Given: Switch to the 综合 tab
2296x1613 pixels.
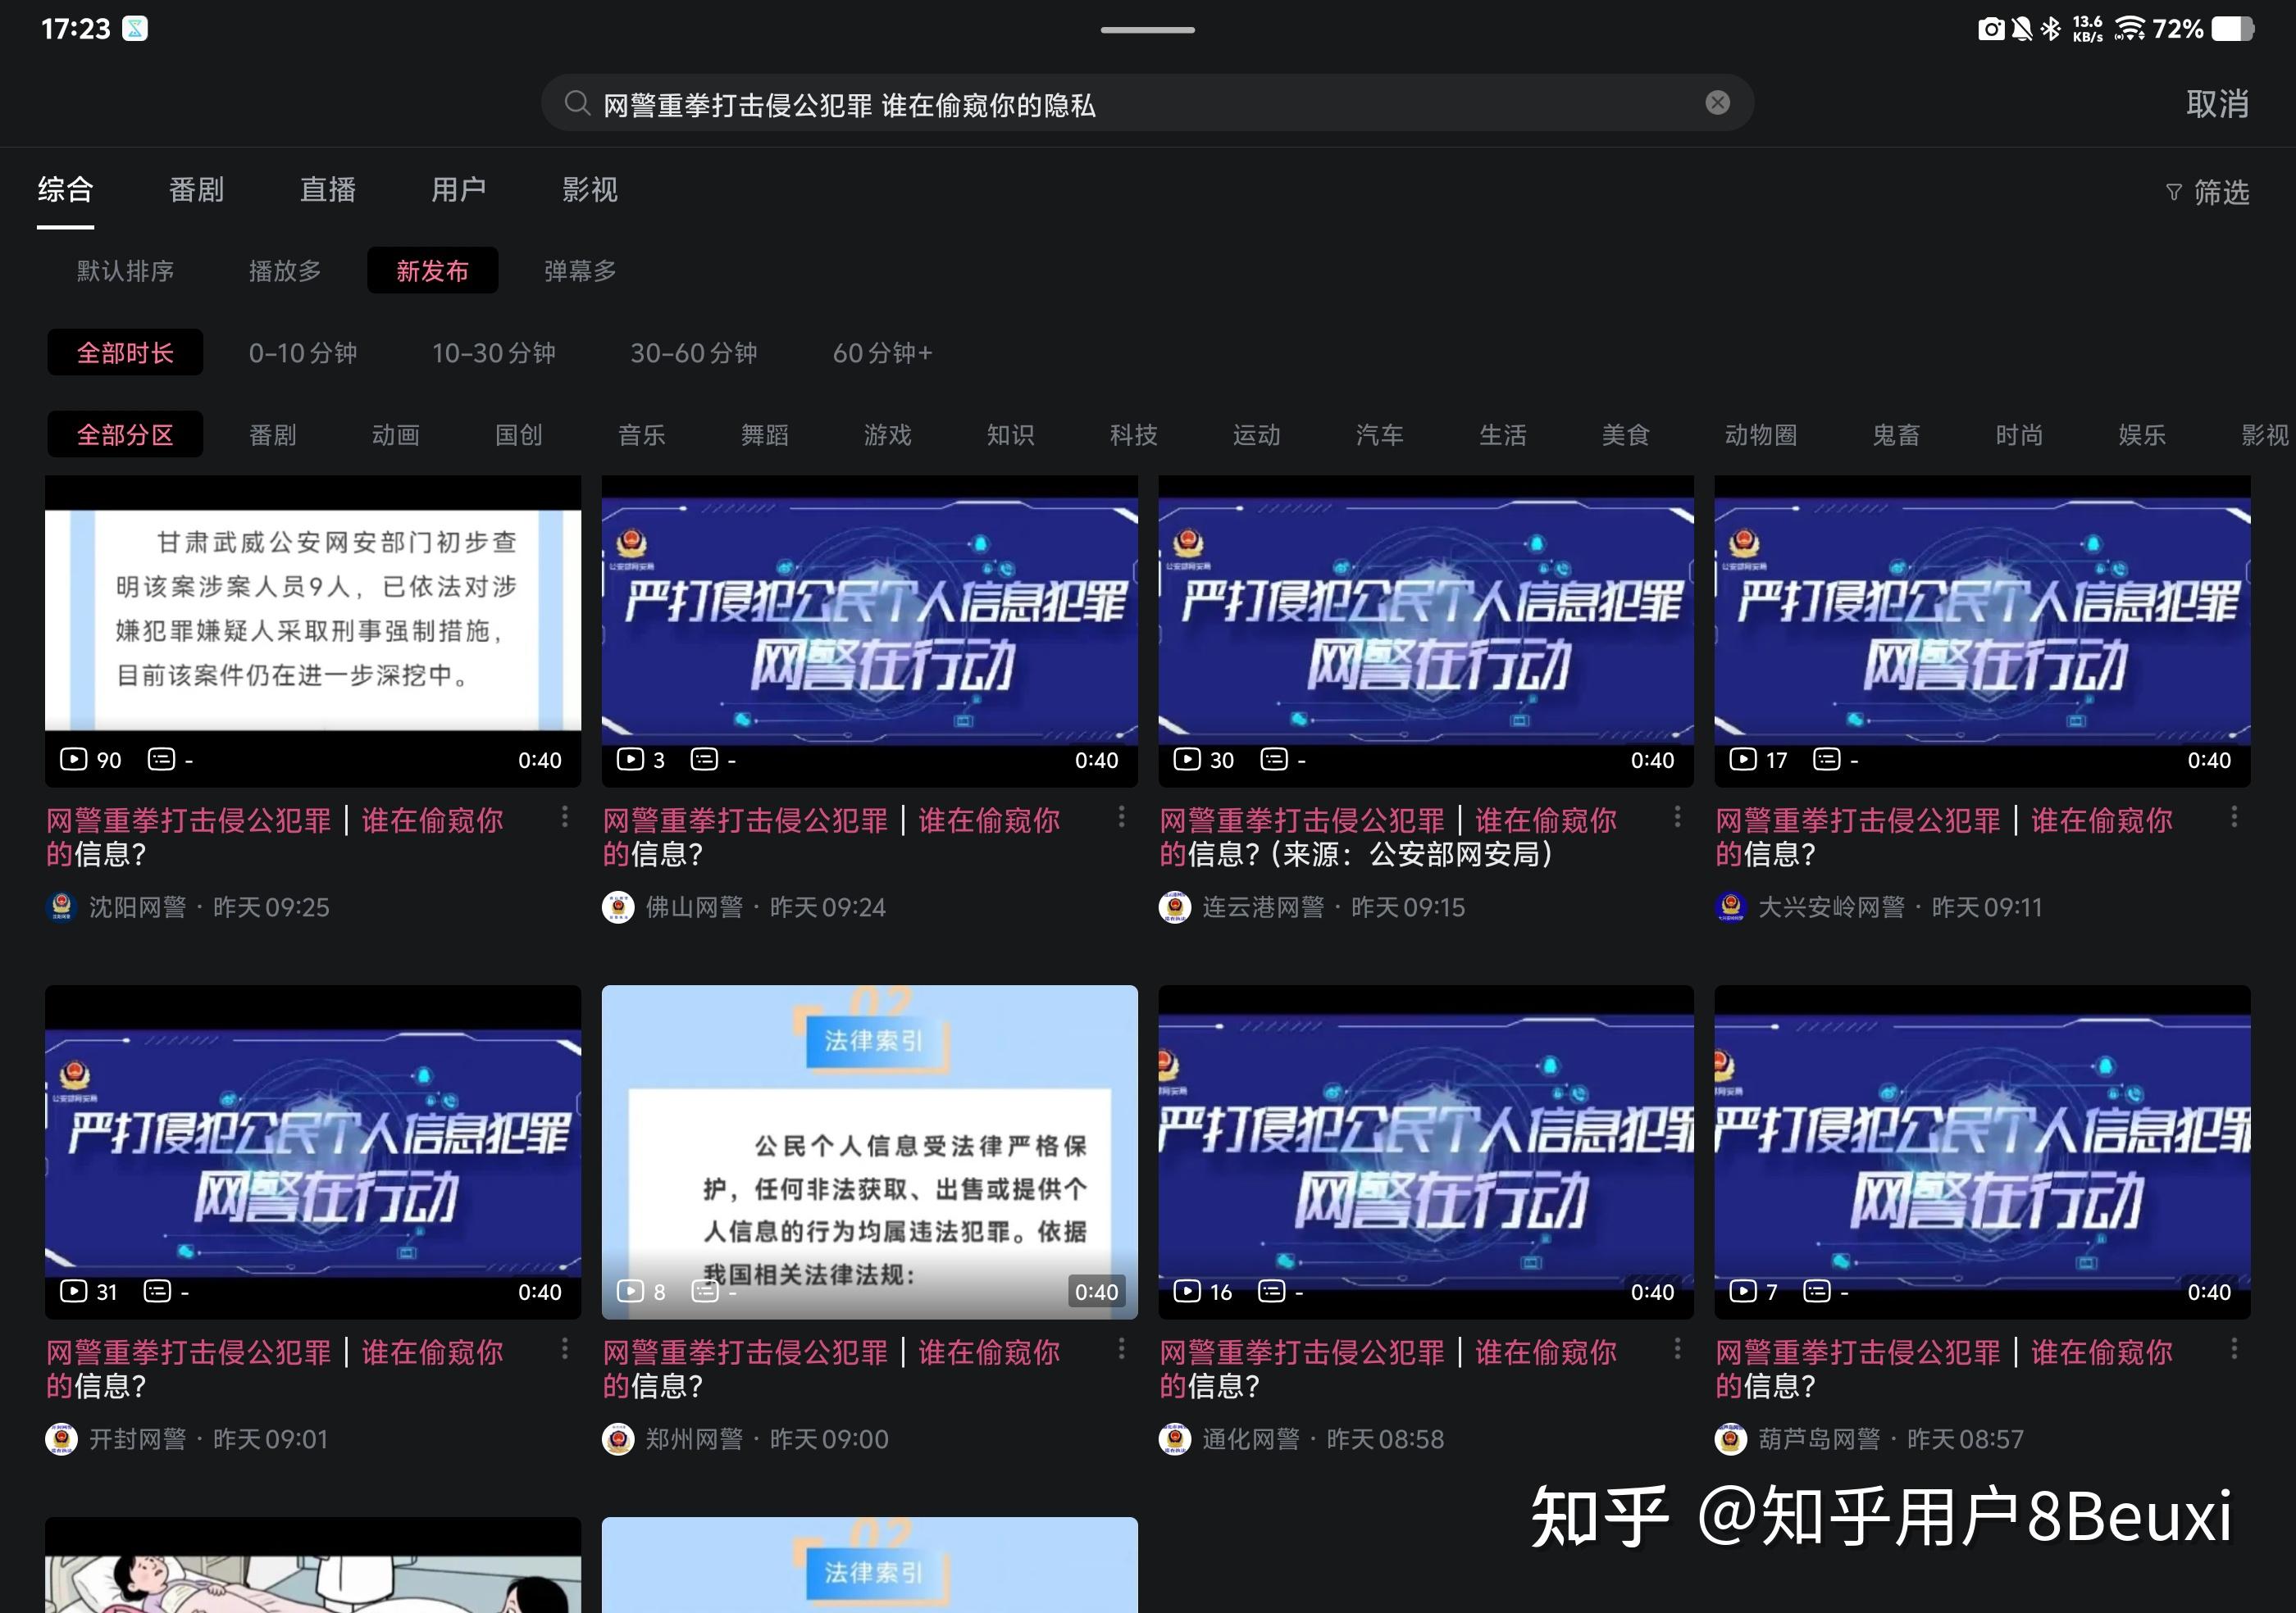Looking at the screenshot, I should tap(66, 190).
